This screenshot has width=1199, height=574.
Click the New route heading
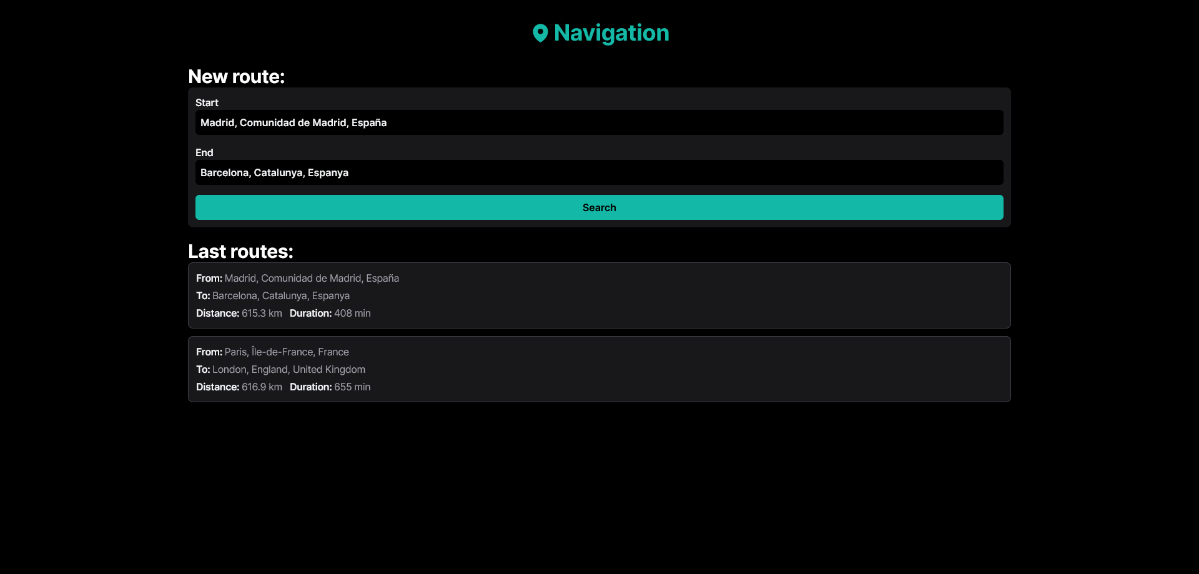coord(236,76)
